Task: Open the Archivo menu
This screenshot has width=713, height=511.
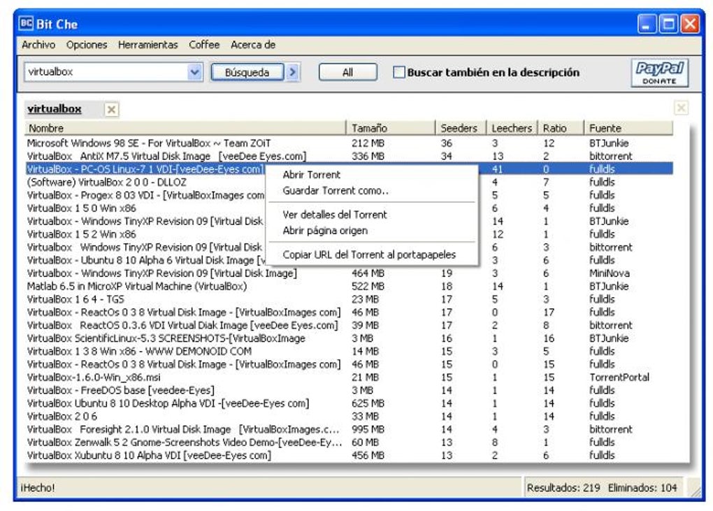Action: (38, 45)
